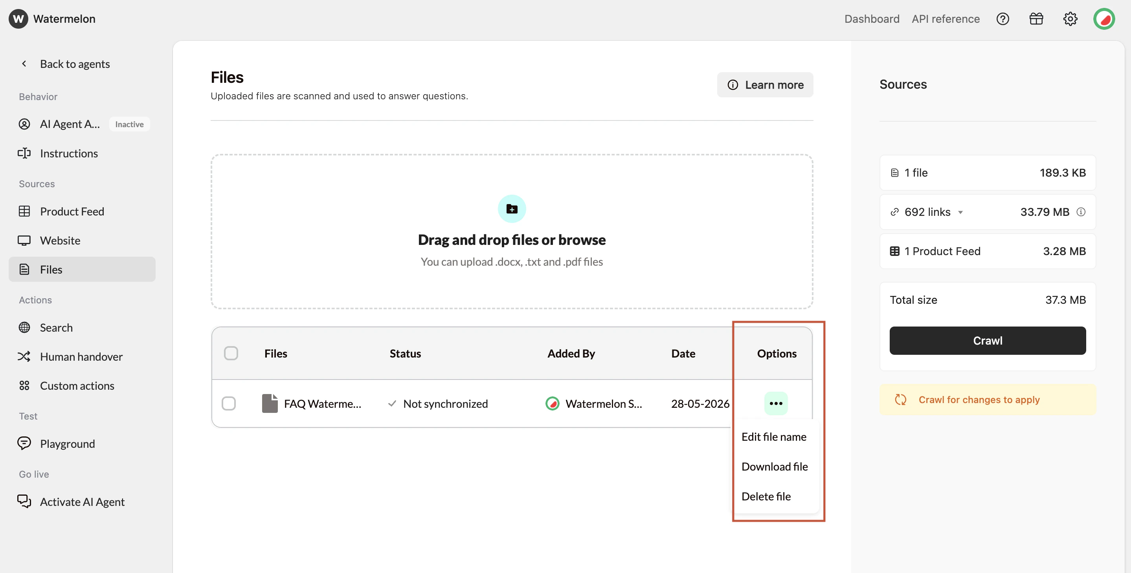Click the table icon beside 1 Product Feed
1131x573 pixels.
coord(894,251)
